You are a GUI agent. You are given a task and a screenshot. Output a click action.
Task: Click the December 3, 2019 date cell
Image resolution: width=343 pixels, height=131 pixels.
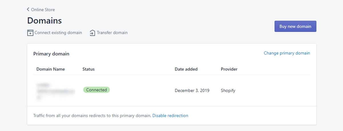click(192, 90)
